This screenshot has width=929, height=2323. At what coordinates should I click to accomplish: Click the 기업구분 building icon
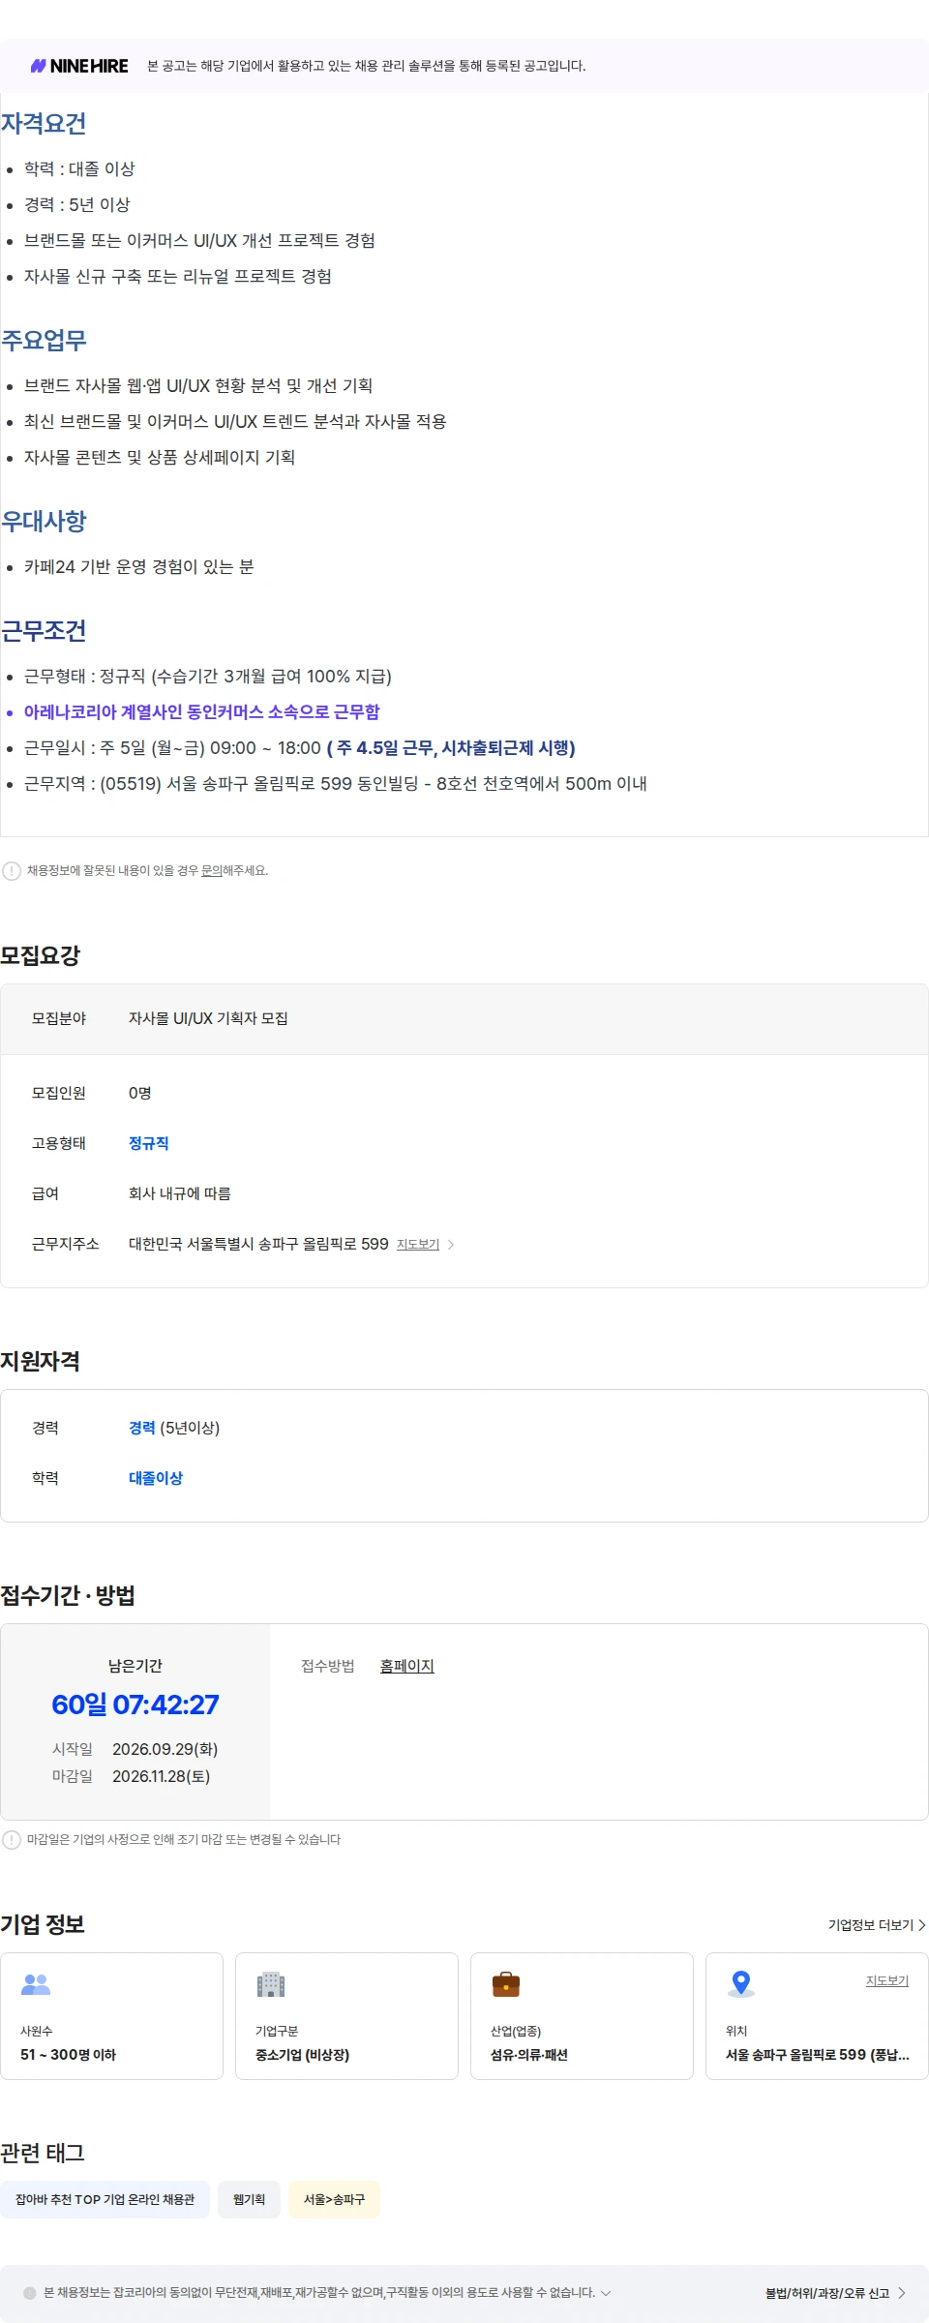pyautogui.click(x=271, y=1984)
